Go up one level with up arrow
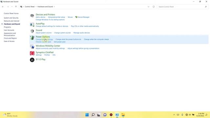Image resolution: width=210 pixels, height=118 pixels. pos(16,7)
